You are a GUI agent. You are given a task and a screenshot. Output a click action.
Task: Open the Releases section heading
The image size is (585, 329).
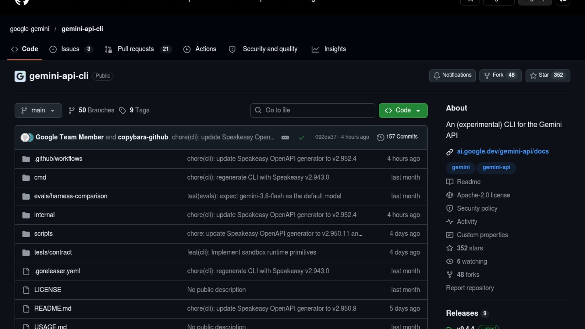coord(462,313)
